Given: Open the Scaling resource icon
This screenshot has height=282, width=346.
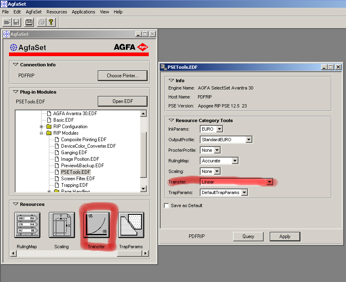Looking at the screenshot, I should coord(62,225).
